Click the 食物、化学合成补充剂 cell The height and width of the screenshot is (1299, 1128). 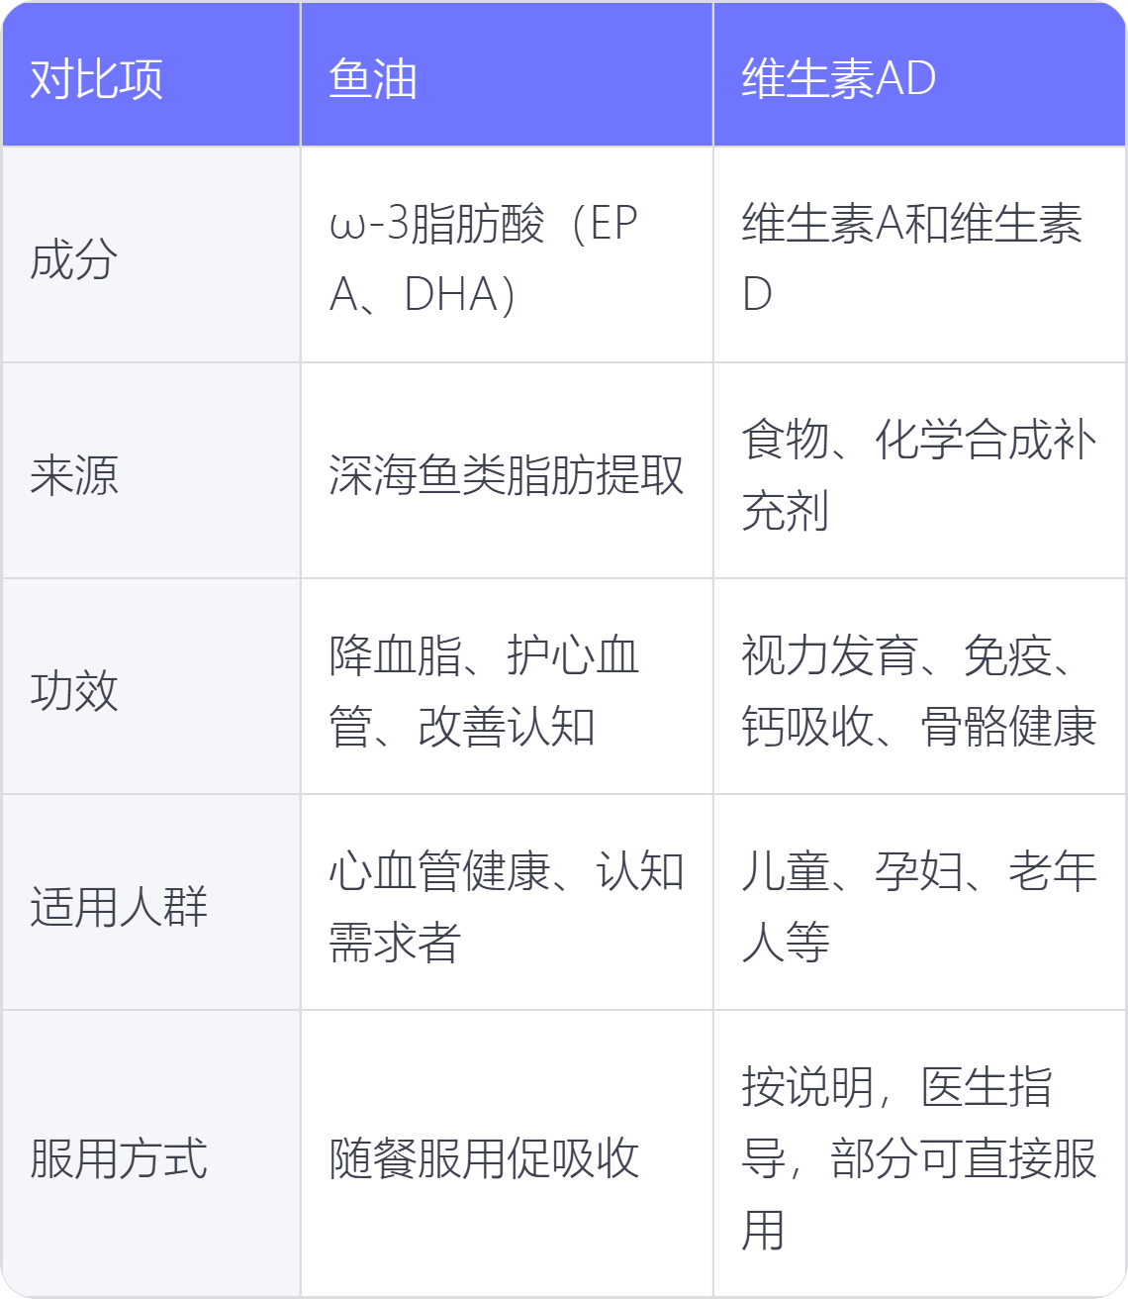pyautogui.click(x=919, y=471)
